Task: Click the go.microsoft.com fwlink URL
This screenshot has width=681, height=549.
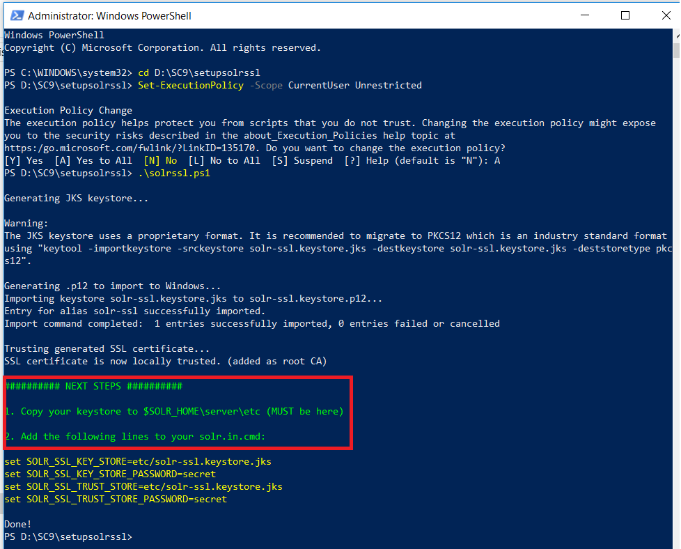Action: [130, 148]
